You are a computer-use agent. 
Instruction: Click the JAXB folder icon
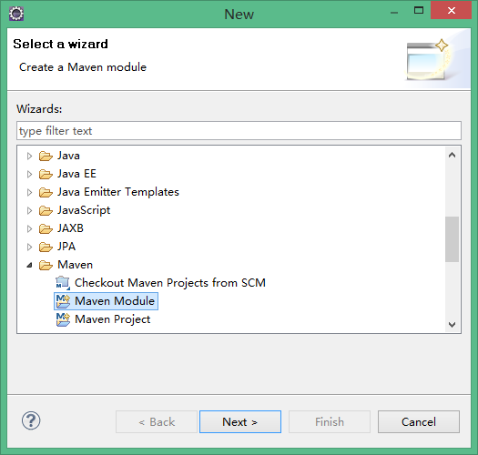46,229
